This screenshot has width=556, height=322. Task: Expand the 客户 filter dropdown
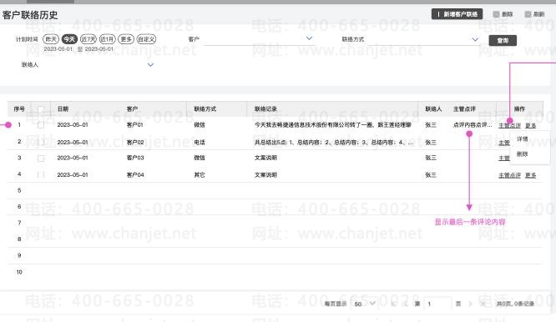point(309,38)
